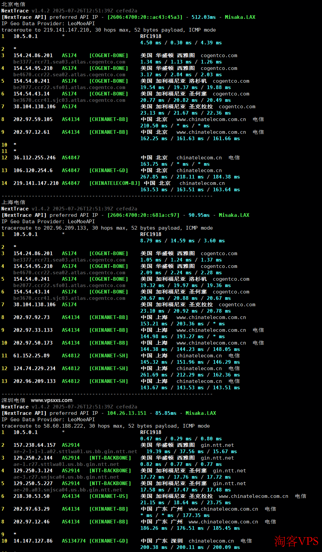Select hop IP address 157.238.64.157
The height and width of the screenshot is (552, 322).
[x=35, y=445]
